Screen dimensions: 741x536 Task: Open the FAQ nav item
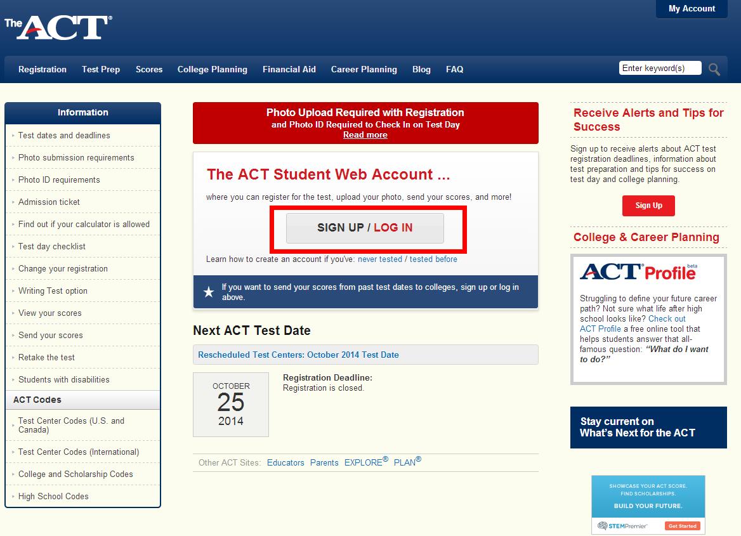[455, 70]
